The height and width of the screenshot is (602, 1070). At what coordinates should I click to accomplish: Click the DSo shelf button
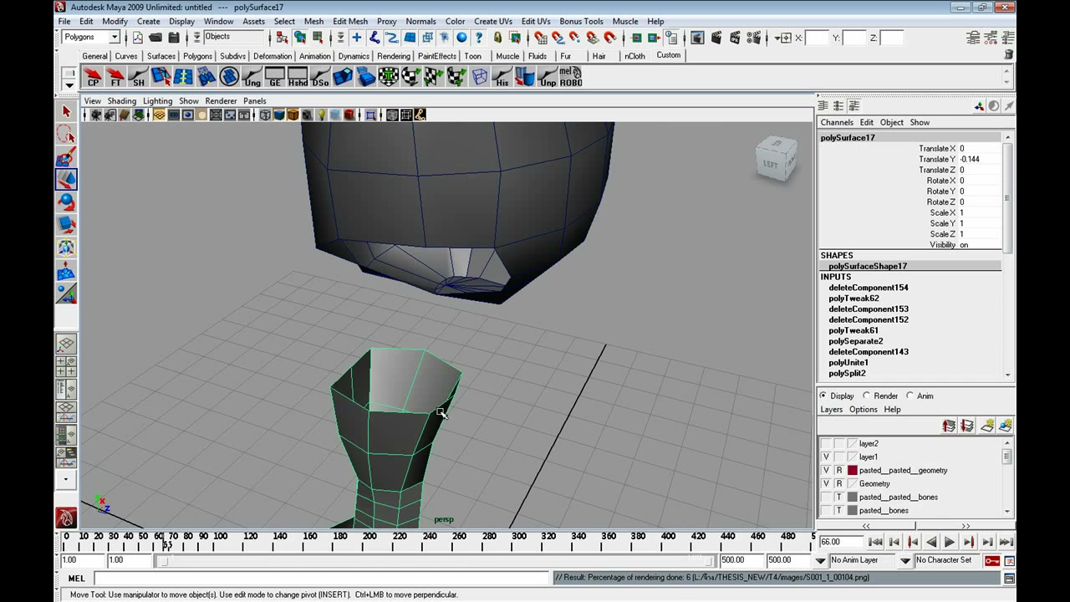[320, 78]
